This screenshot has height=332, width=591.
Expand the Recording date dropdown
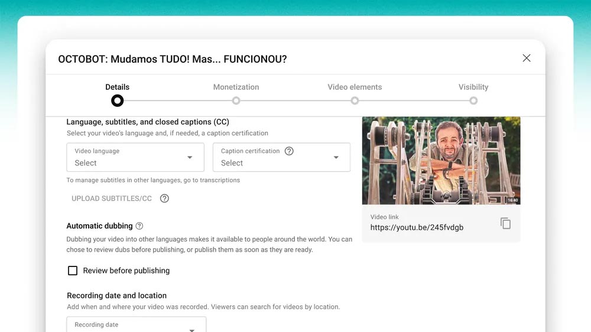coord(137,324)
